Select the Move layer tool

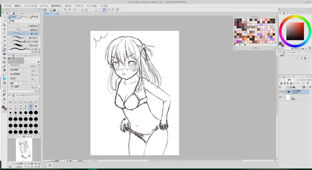pos(4,29)
